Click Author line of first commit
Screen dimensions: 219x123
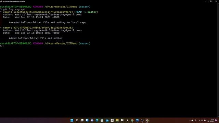click(x=42, y=15)
